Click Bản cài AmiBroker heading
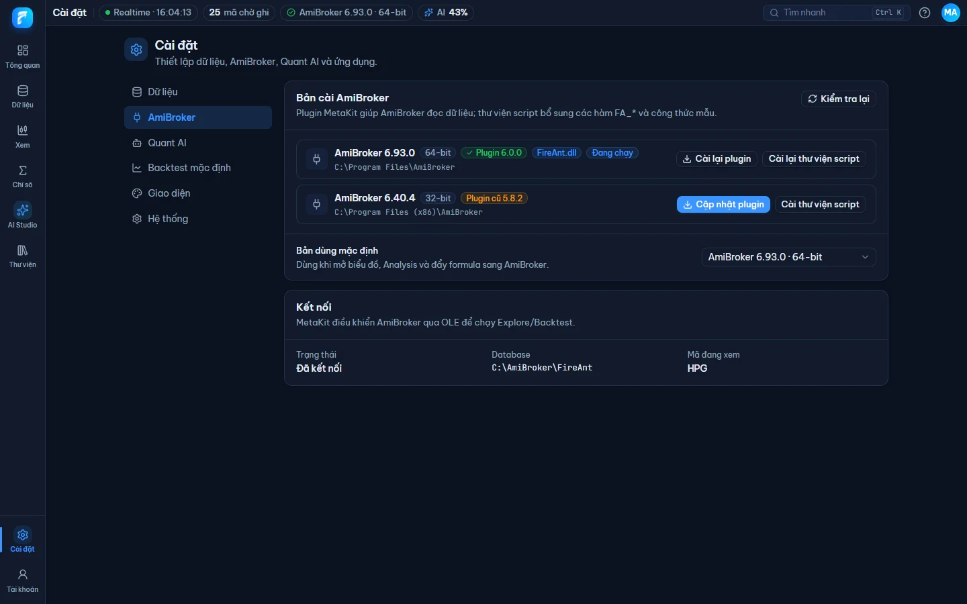 pyautogui.click(x=342, y=98)
